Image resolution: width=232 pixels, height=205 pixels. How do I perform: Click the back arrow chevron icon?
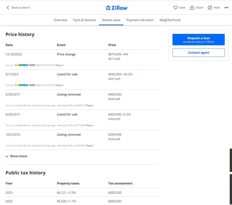tap(8, 7)
